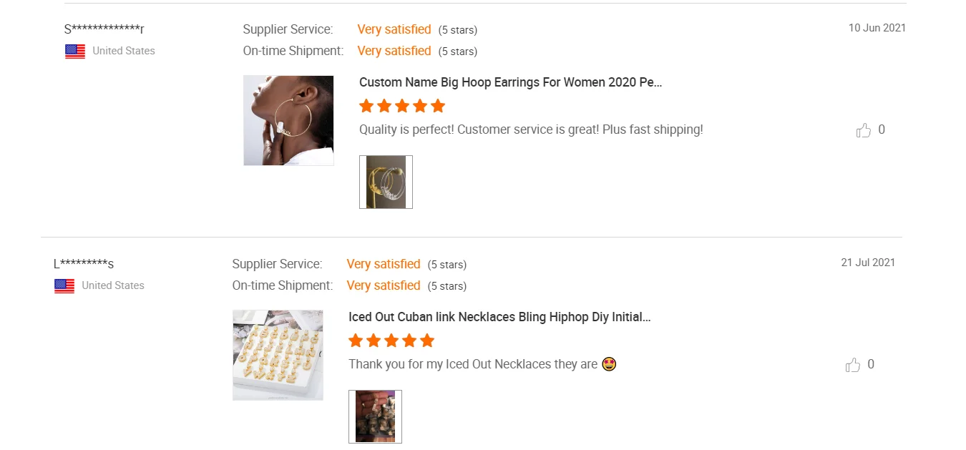The width and height of the screenshot is (966, 450).
Task: Click "Quality is perfect!" review text
Action: 531,130
